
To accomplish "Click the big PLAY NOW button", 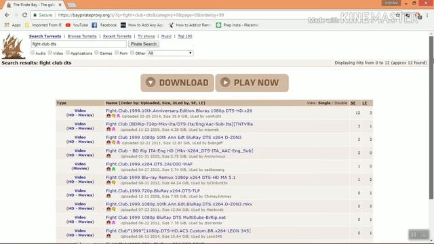I will click(252, 83).
